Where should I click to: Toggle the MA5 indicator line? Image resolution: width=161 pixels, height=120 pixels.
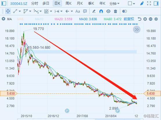20,19
